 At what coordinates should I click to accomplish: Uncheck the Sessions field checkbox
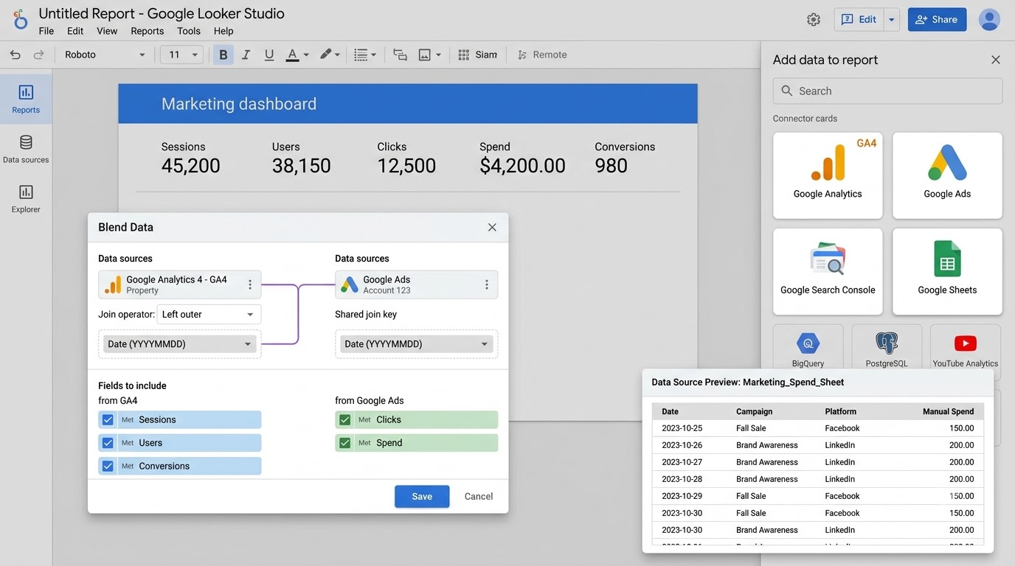coord(108,419)
